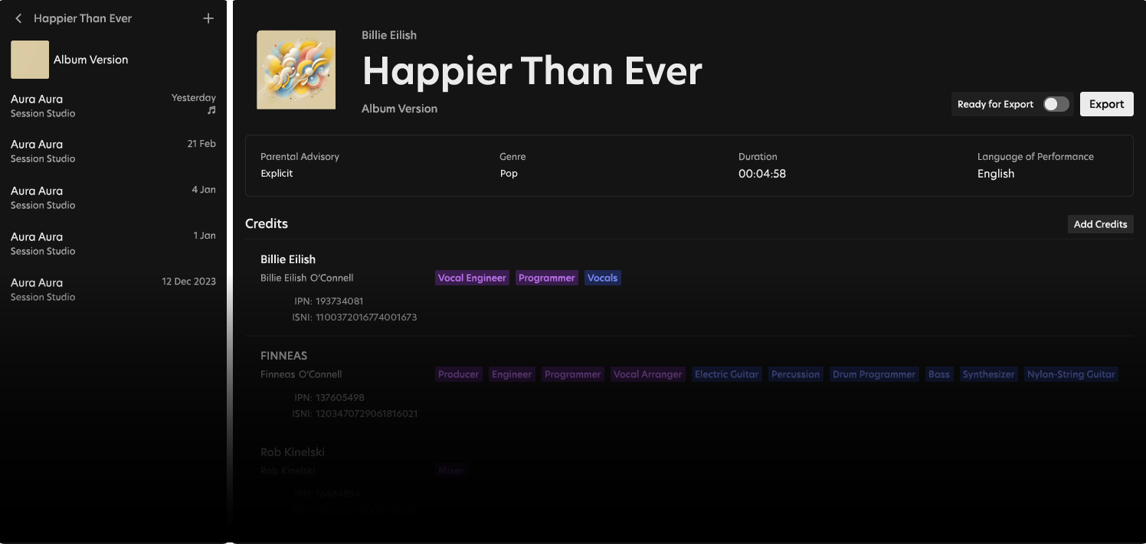Click the Credits section heading
1146x544 pixels.
click(x=267, y=224)
